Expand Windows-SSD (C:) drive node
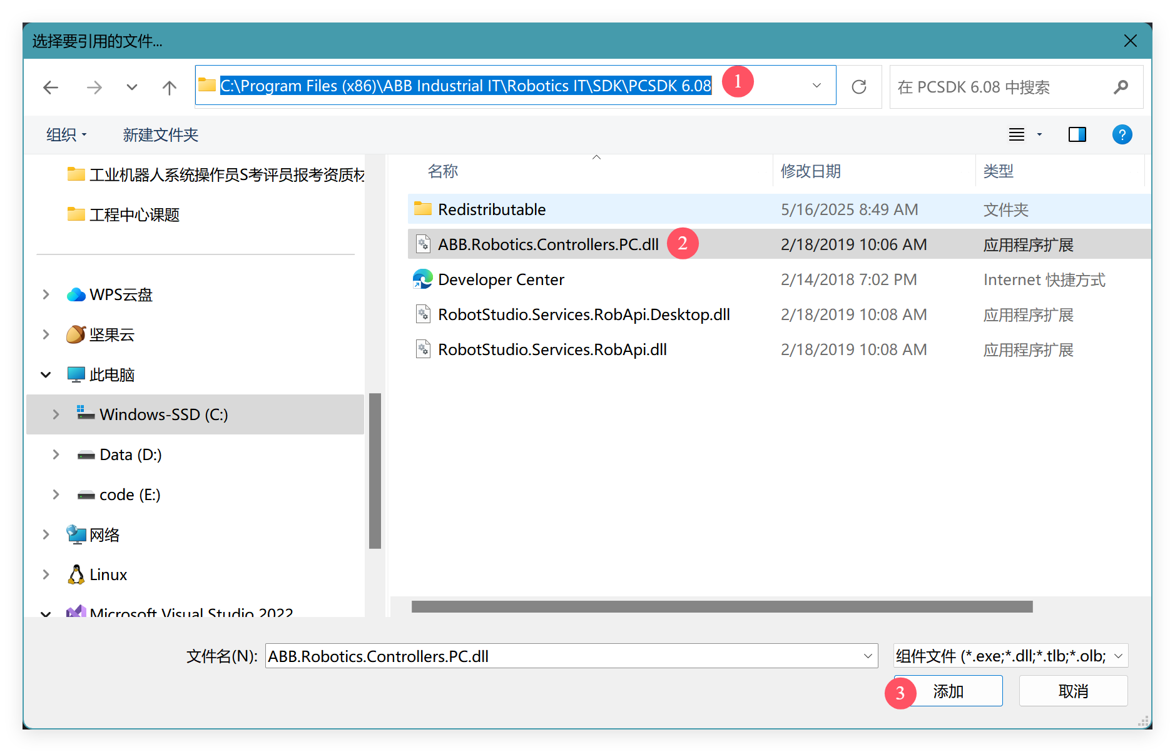The width and height of the screenshot is (1175, 752). pos(56,414)
